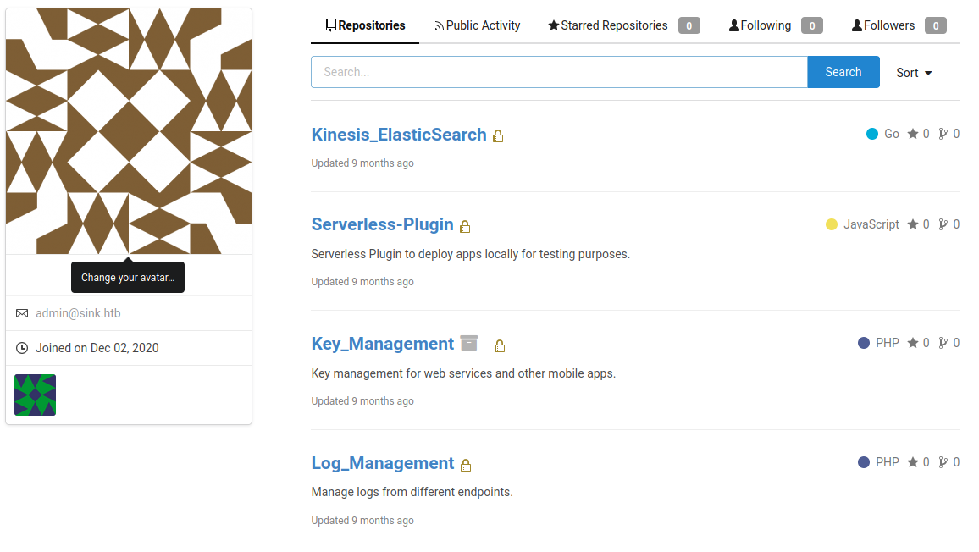The image size is (979, 552).
Task: Click the star icon on Key_Management row
Action: click(913, 343)
